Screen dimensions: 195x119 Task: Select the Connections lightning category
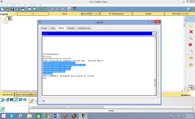click(16, 100)
